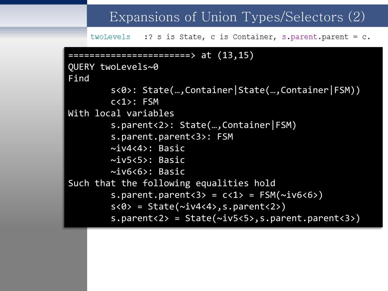Click the '~iv4<4>: Basic' line
This screenshot has height=291, width=388.
148,148
